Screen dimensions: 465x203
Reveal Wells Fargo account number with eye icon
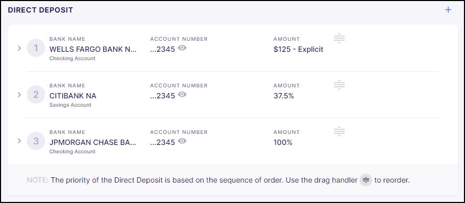click(182, 48)
